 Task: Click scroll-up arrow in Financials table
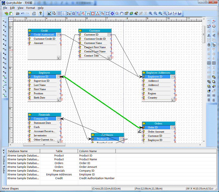[x=59, y=119]
